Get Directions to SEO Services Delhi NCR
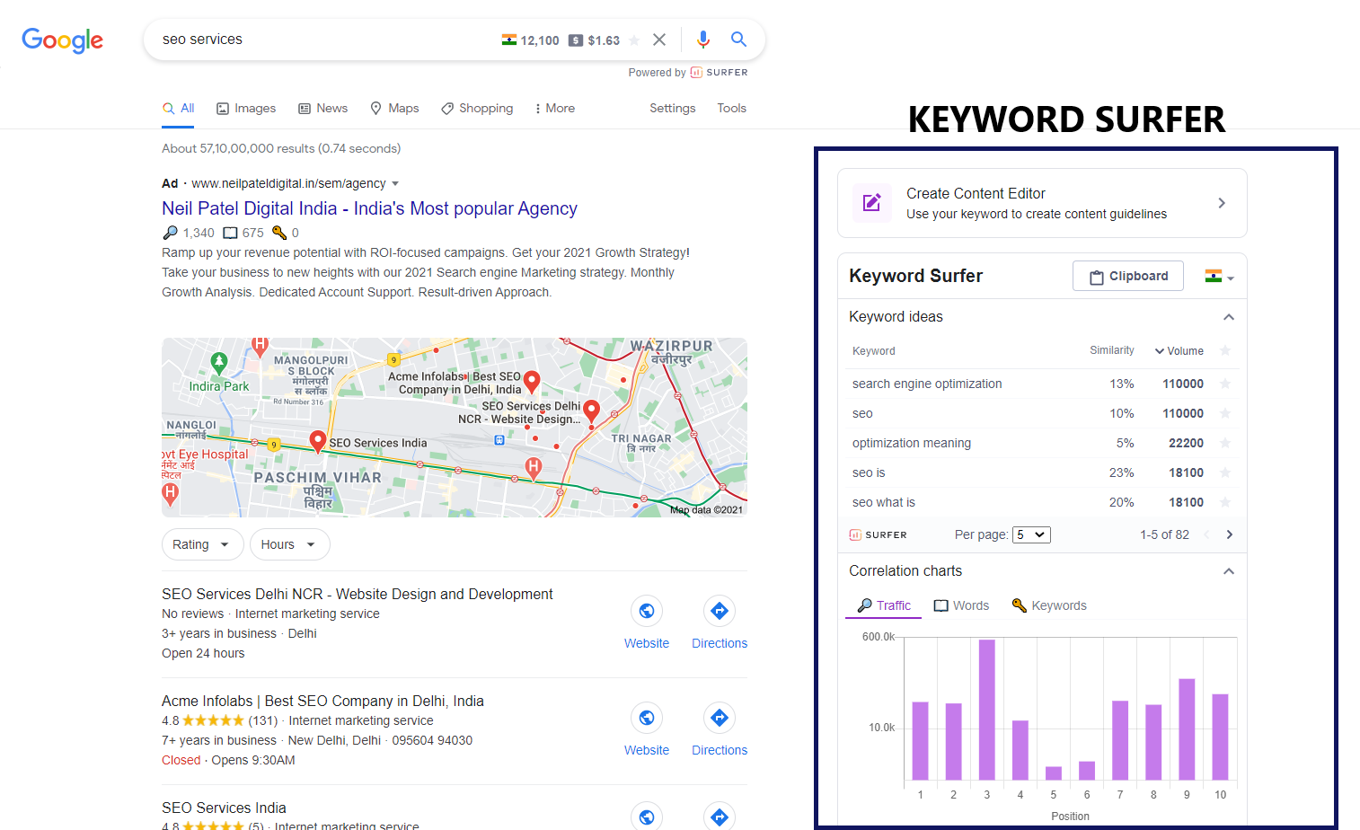Viewport: 1360px width, 830px height. [720, 622]
